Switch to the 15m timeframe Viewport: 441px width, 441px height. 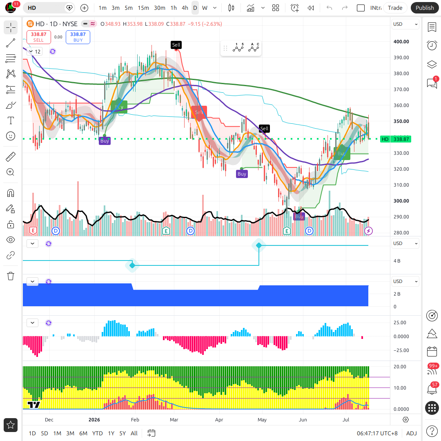point(143,8)
